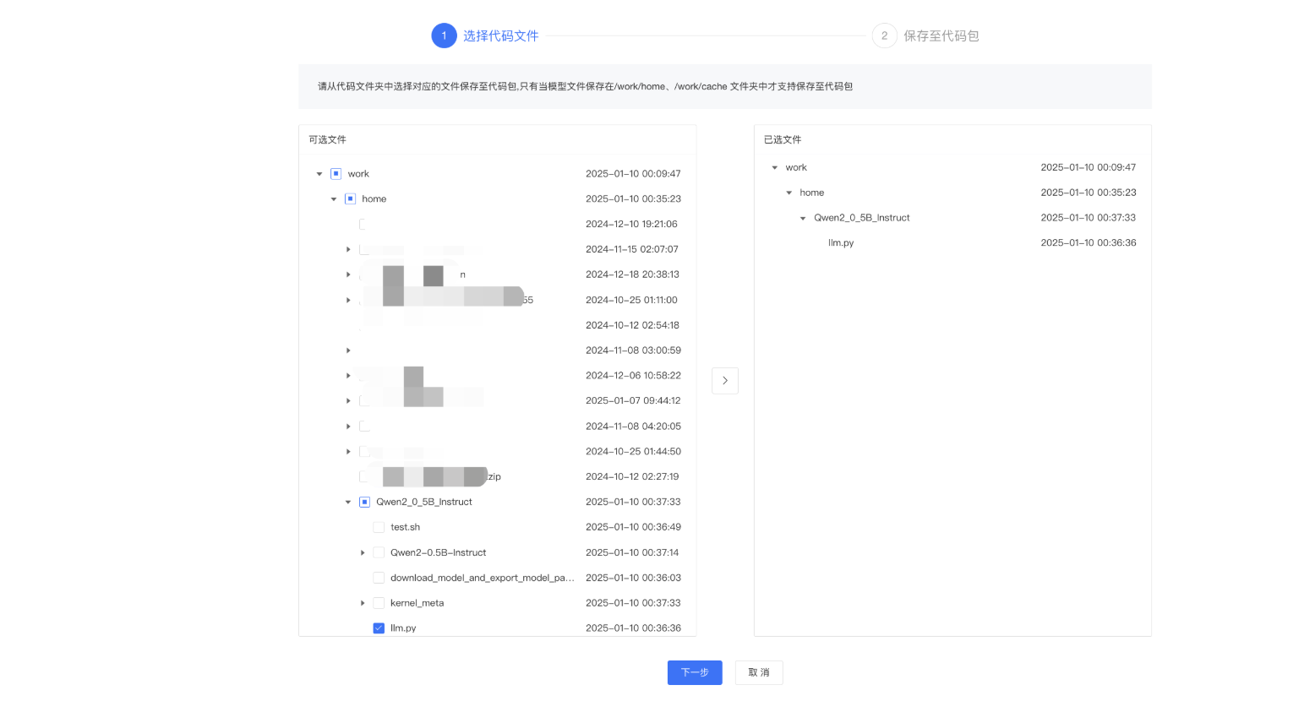The height and width of the screenshot is (712, 1315).
Task: Toggle the work folder checkbox
Action: (336, 174)
